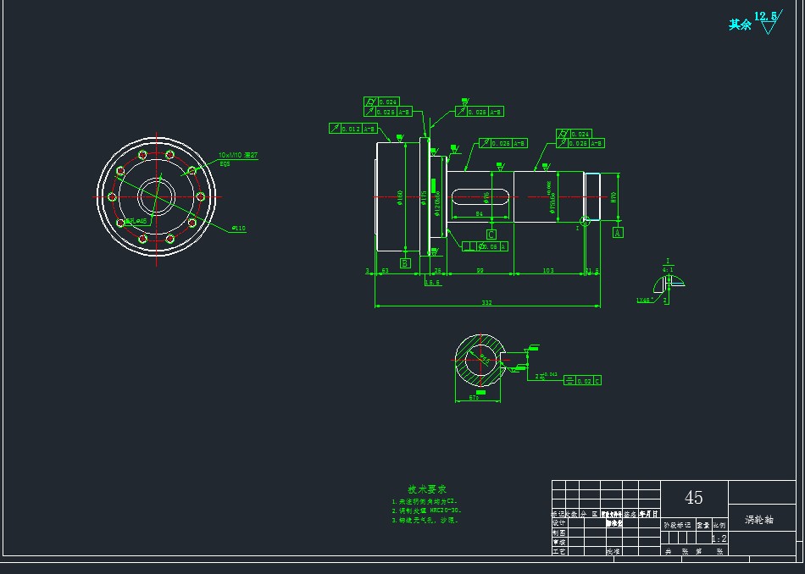Click the 1X45° chamfer callout
This screenshot has width=805, height=574.
tap(644, 300)
